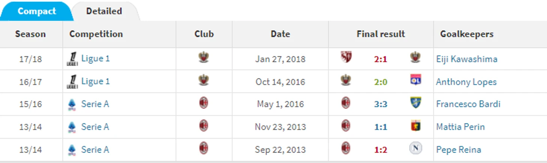
Task: Open the Anthony Lopes goalkeeper link
Action: (x=466, y=82)
